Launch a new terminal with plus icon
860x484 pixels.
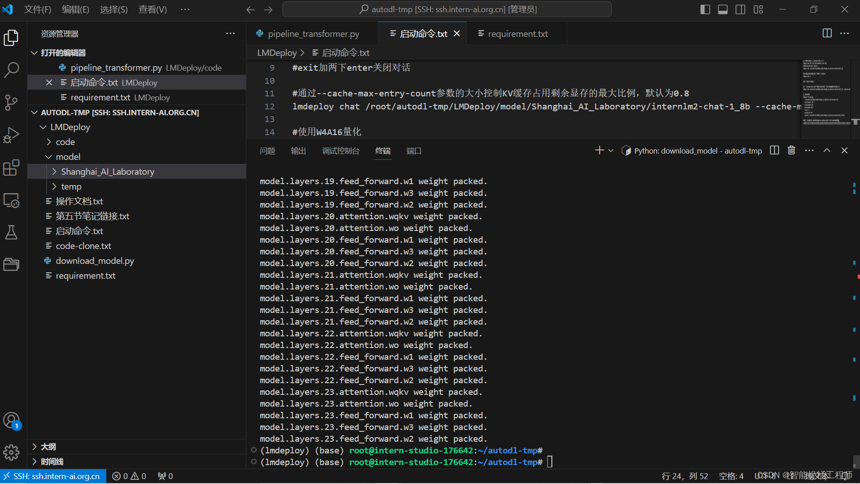click(x=599, y=150)
